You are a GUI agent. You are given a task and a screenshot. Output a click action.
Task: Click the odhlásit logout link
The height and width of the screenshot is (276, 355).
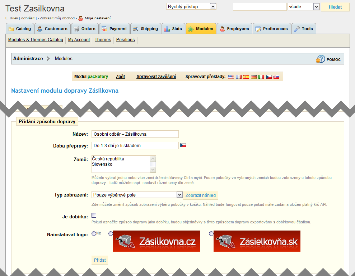click(x=28, y=18)
